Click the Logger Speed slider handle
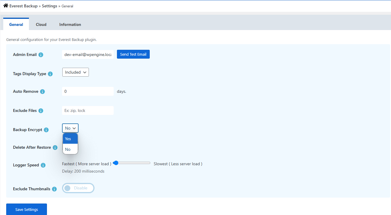391x215 pixels. [x=116, y=163]
